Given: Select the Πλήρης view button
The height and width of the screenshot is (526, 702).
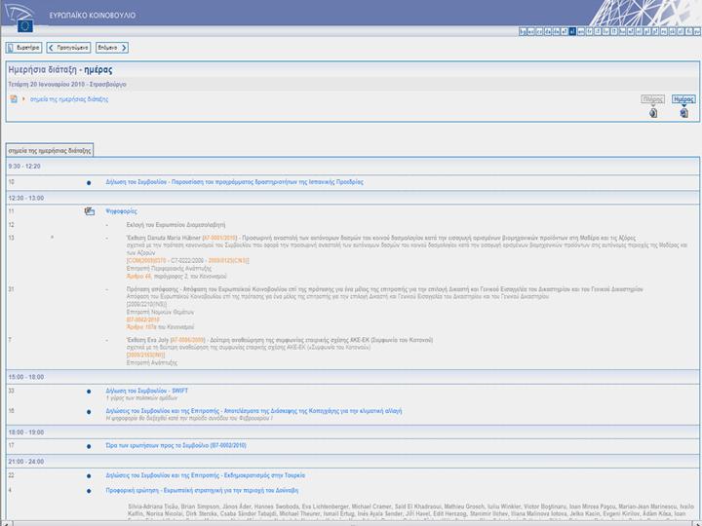Looking at the screenshot, I should 653,99.
